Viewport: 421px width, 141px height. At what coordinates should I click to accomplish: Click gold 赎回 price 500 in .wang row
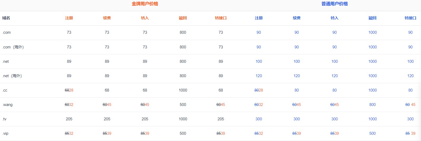pos(183,105)
